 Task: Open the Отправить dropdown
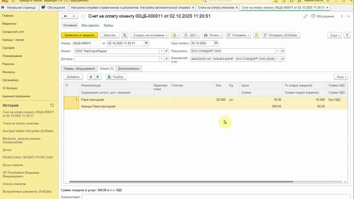click(238, 35)
